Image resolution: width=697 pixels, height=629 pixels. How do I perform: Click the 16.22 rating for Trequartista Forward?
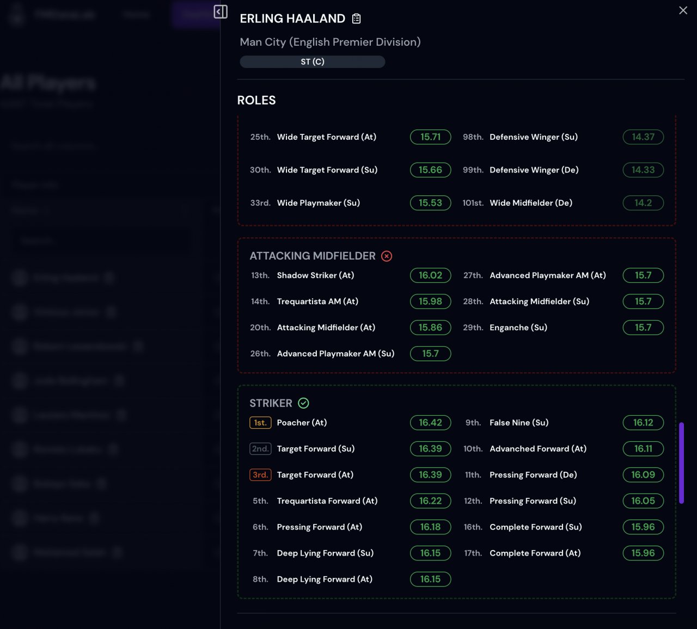430,501
